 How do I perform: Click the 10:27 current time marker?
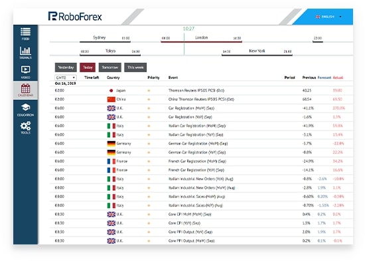tap(188, 28)
